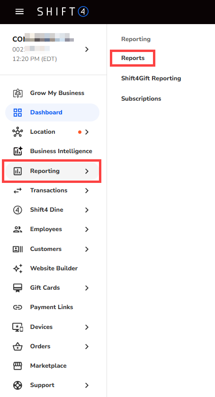The width and height of the screenshot is (215, 397).
Task: Open Grow My Business
Action: click(x=57, y=93)
